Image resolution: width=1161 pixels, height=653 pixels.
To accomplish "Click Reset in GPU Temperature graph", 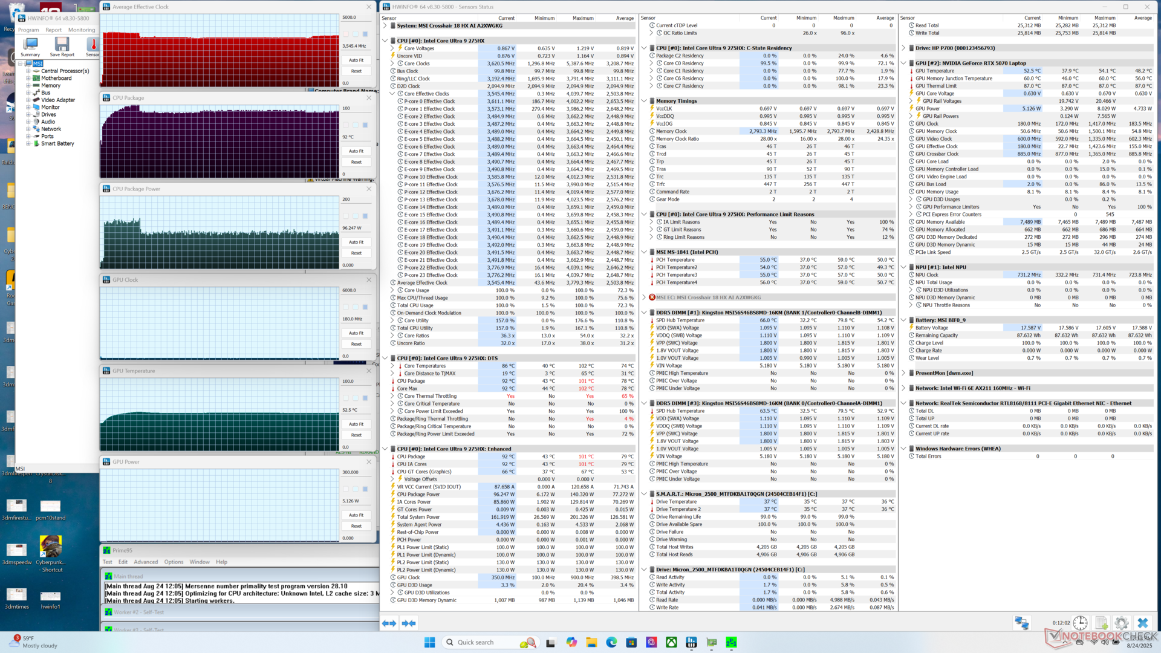I will 356,435.
